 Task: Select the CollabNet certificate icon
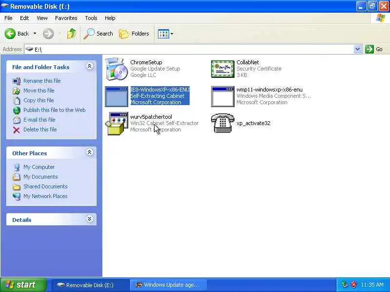[x=223, y=69]
